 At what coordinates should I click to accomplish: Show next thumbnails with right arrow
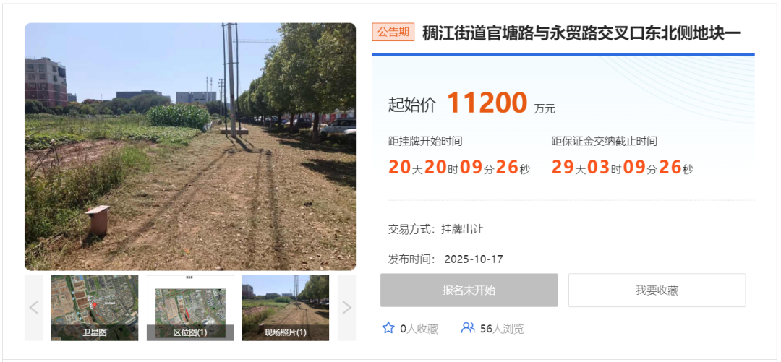346,308
